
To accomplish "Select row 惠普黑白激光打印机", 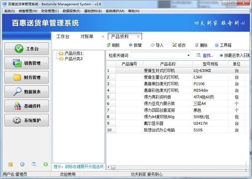I will point(178,84).
